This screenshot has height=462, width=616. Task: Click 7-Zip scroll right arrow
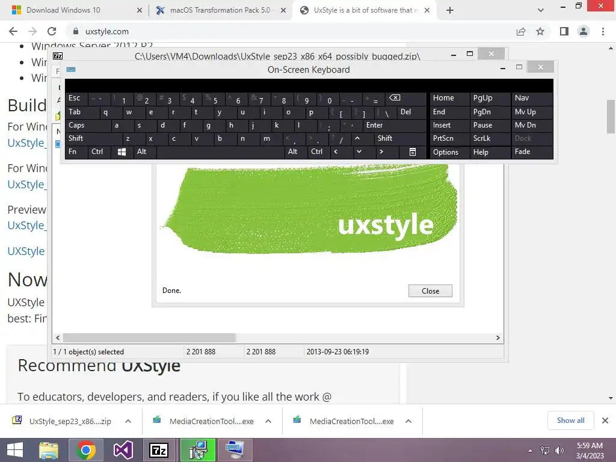click(x=497, y=338)
